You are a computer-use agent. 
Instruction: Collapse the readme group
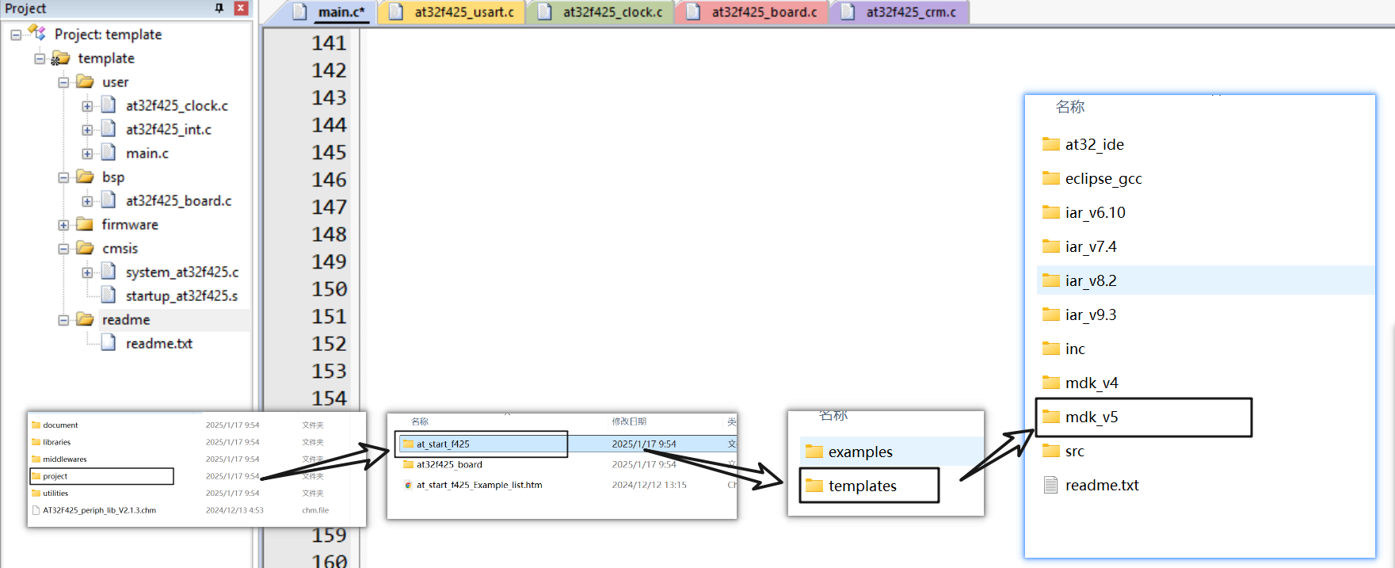[63, 320]
